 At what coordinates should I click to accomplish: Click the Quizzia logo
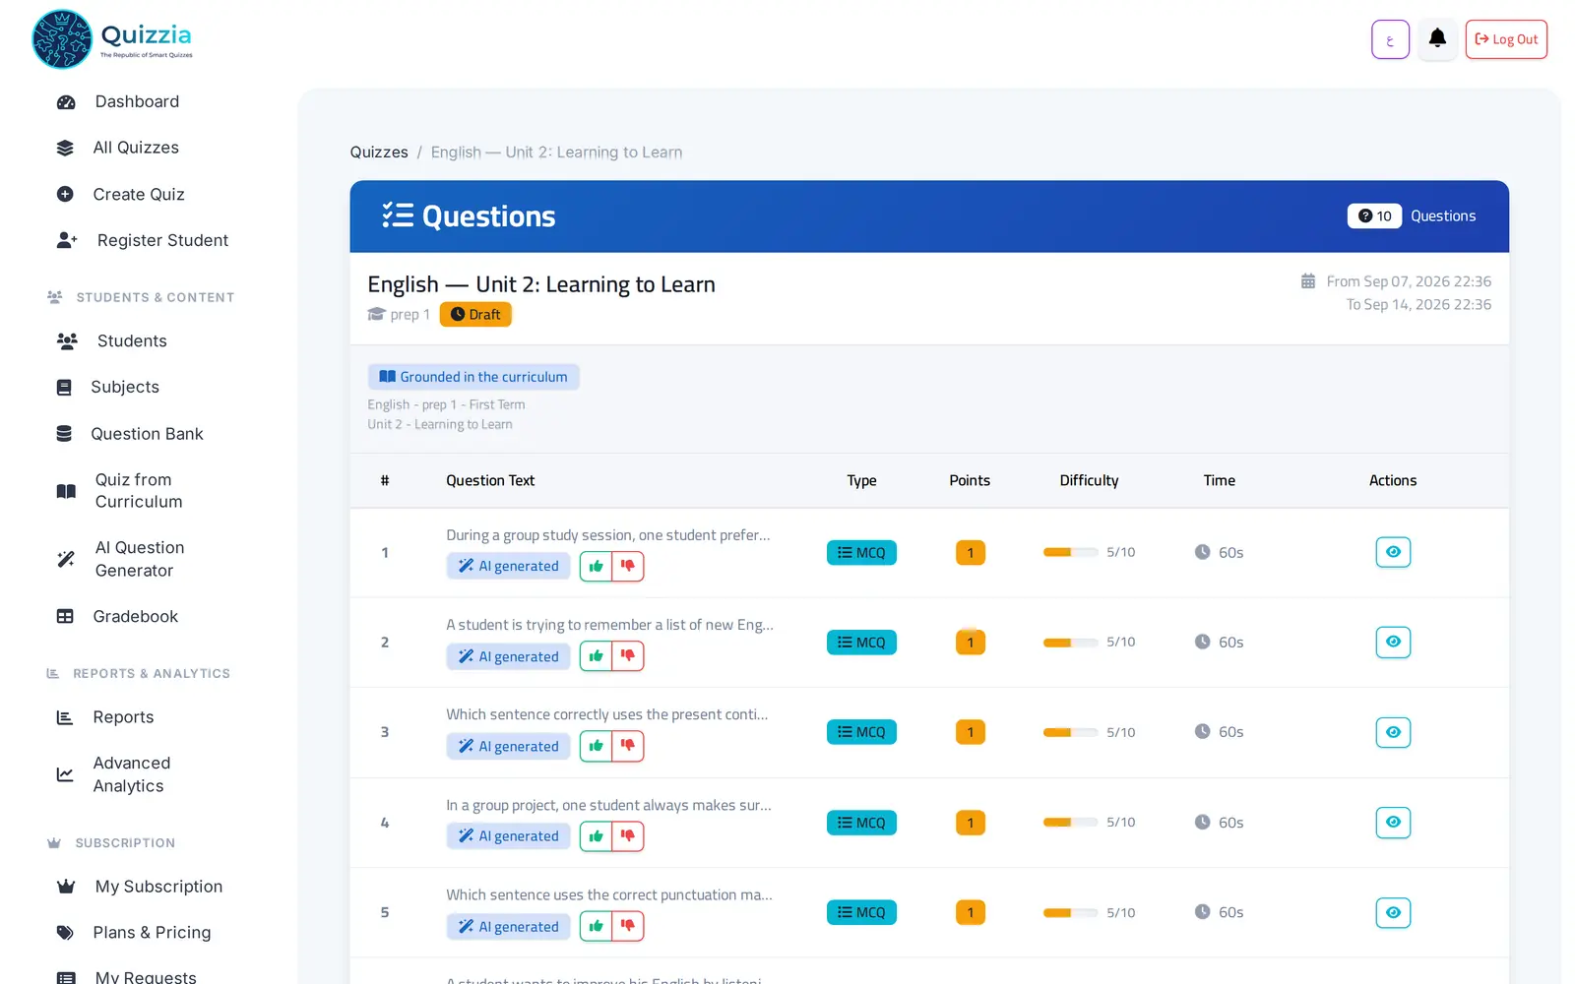(x=112, y=39)
